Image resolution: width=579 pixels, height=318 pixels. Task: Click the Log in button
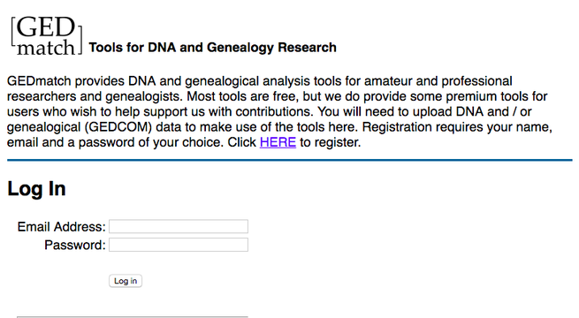click(126, 281)
